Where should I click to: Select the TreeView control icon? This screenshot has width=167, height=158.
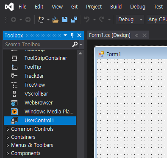tap(14, 85)
